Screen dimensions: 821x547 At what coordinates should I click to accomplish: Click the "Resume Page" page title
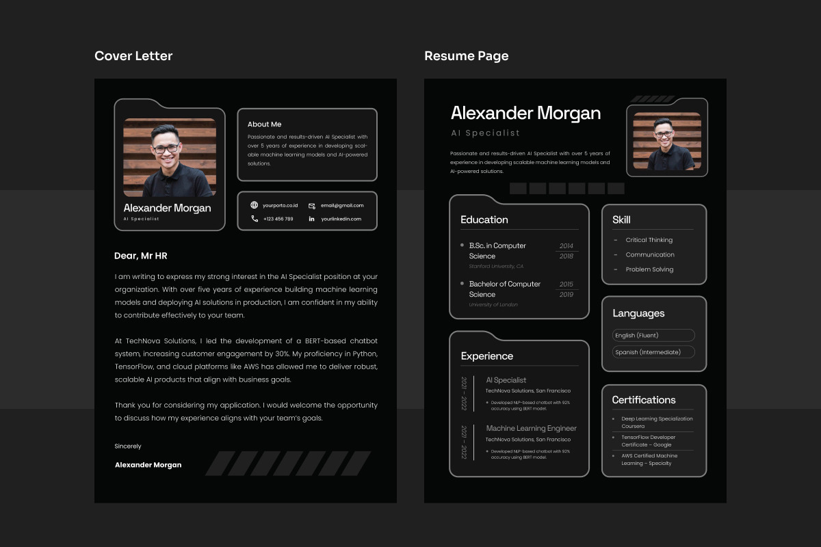(467, 56)
